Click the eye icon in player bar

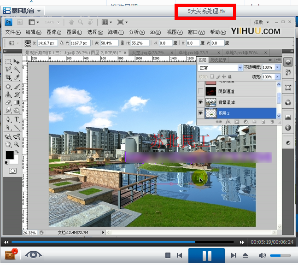coord(33,255)
